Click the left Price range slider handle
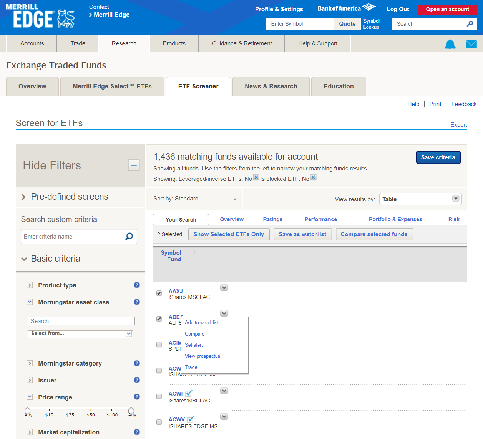 click(x=27, y=410)
